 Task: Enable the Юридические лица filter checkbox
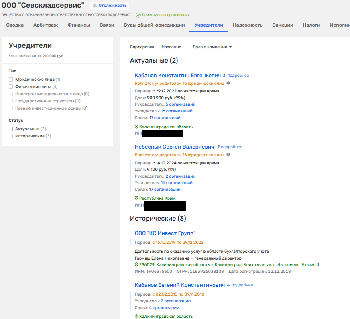point(11,80)
